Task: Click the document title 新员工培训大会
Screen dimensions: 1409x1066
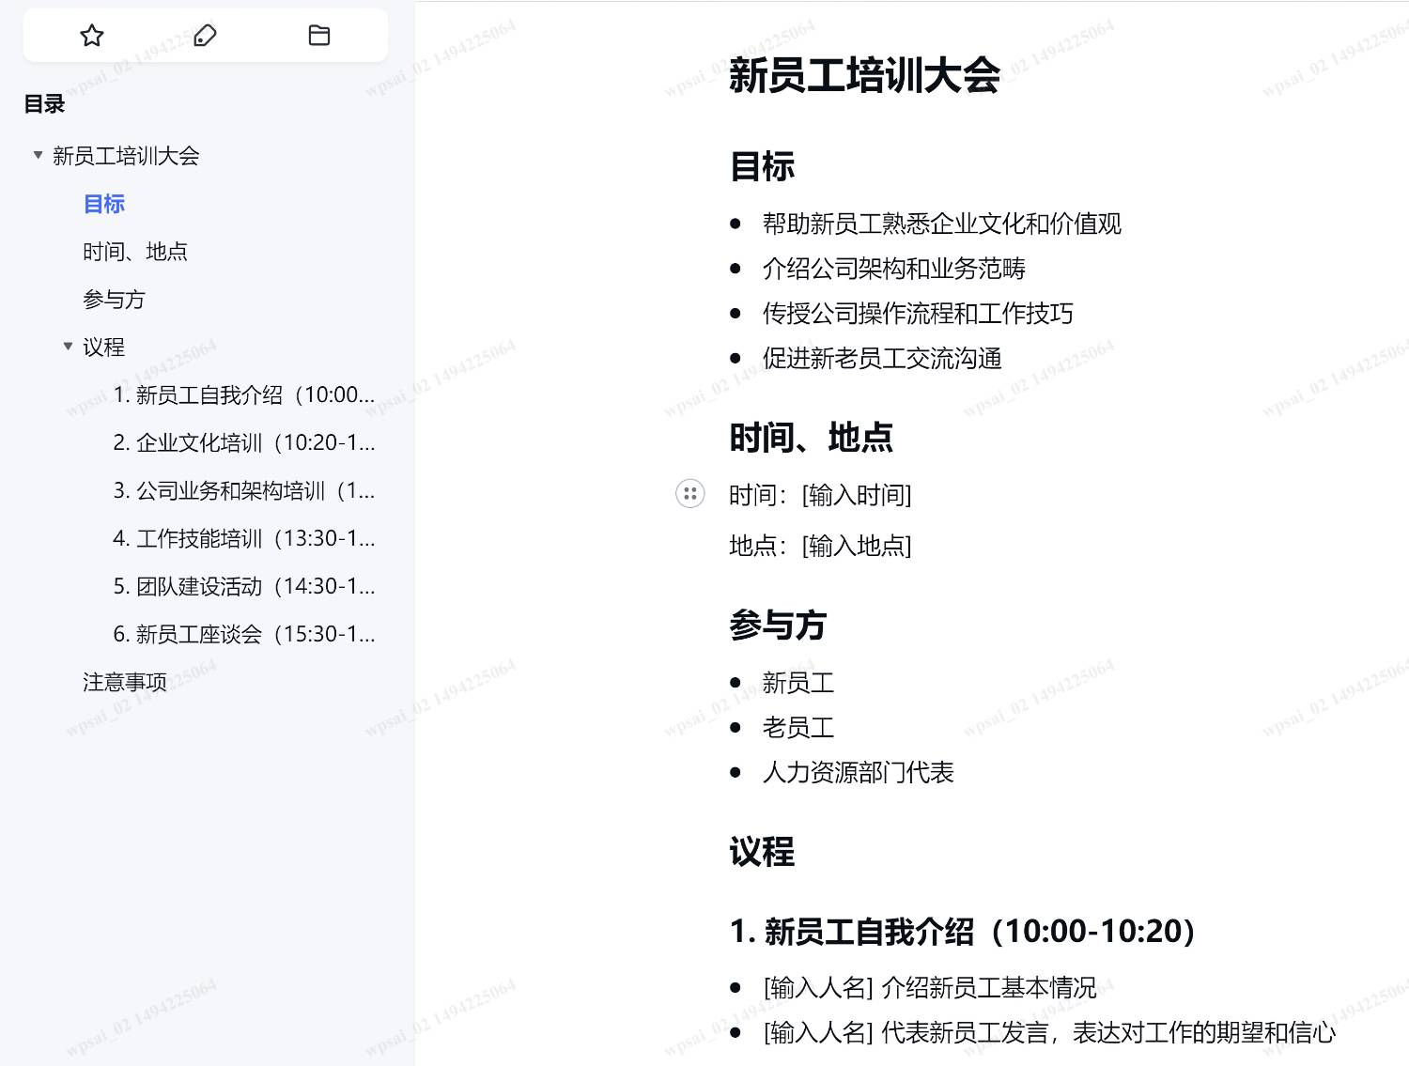Action: (x=864, y=75)
